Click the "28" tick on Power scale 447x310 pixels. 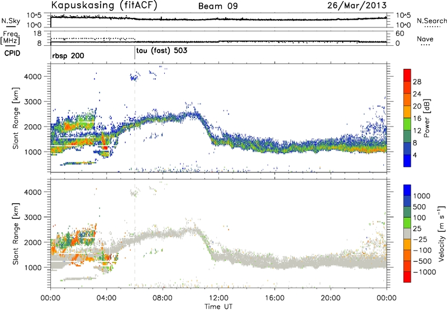point(417,82)
